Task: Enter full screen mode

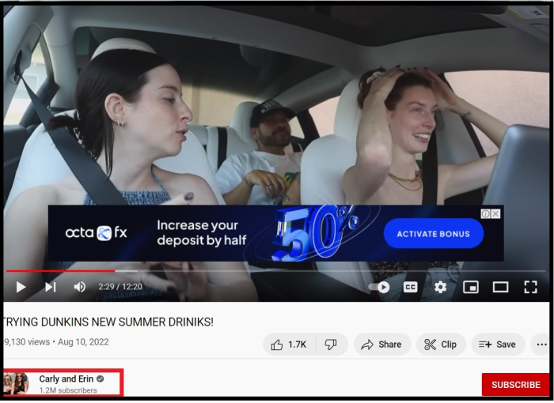Action: [530, 288]
